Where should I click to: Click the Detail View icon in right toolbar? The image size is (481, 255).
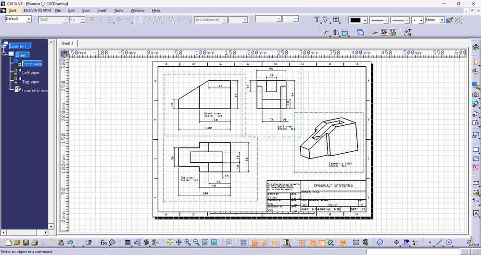476,104
